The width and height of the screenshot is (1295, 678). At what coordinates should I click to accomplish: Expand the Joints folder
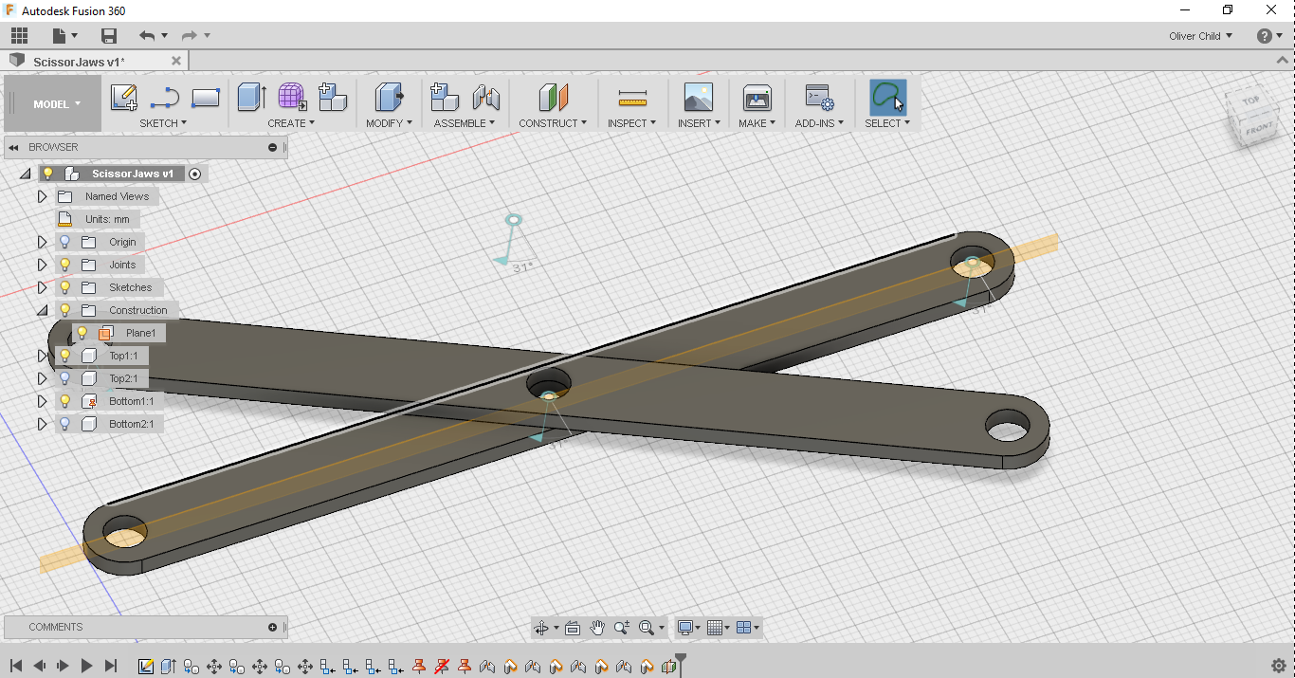(42, 265)
